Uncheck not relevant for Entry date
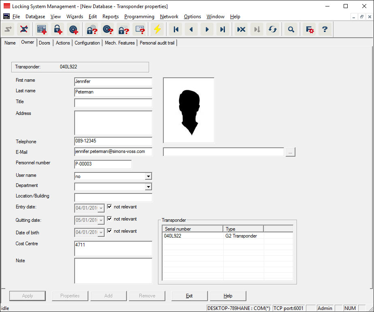The image size is (374, 312). coord(109,207)
